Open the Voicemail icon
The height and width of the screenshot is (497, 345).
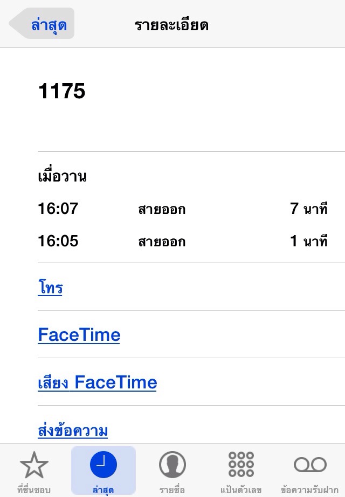tap(310, 465)
